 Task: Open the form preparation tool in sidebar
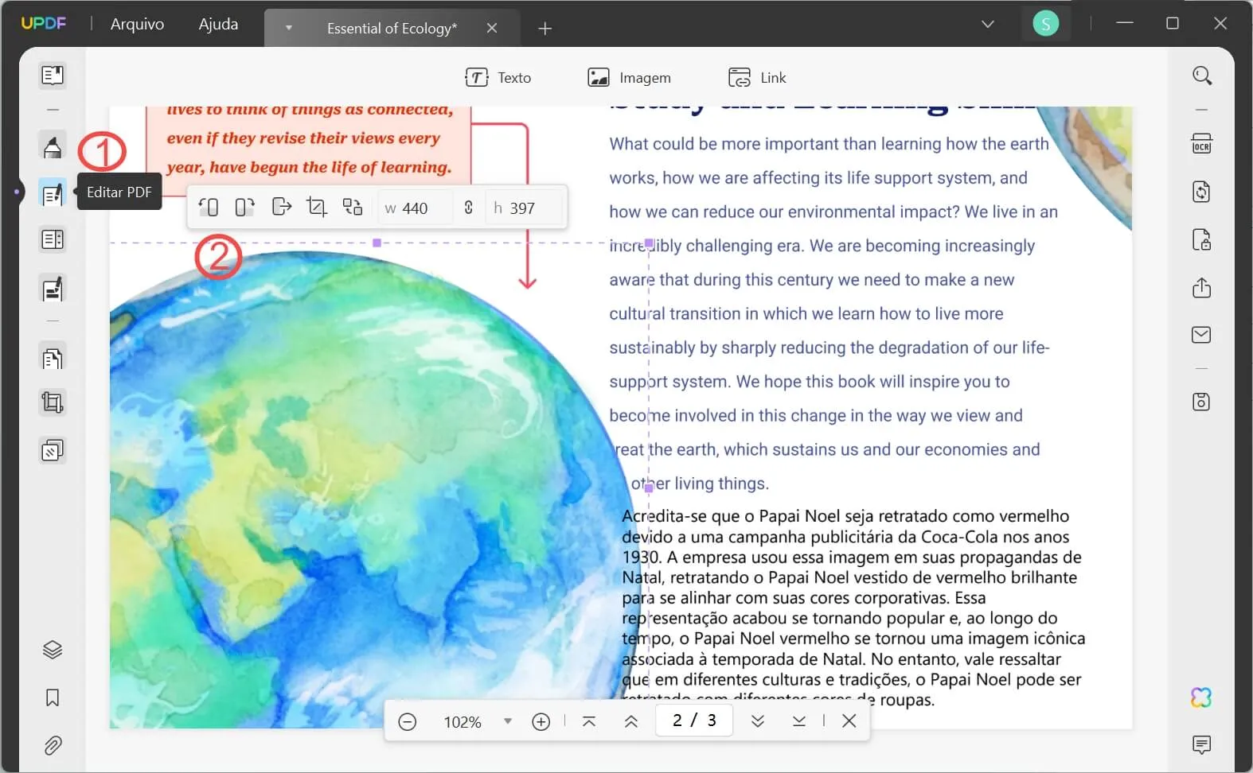coord(53,239)
